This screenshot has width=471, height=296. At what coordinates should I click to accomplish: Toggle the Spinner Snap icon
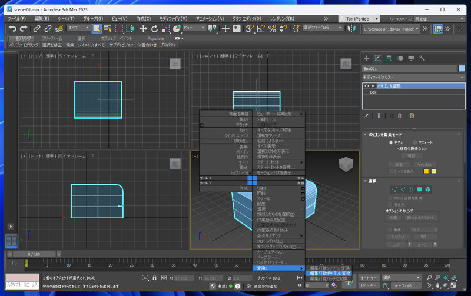[x=283, y=29]
